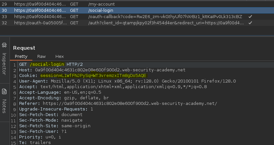
Task: Click the Request panel heading
Action: click(24, 48)
